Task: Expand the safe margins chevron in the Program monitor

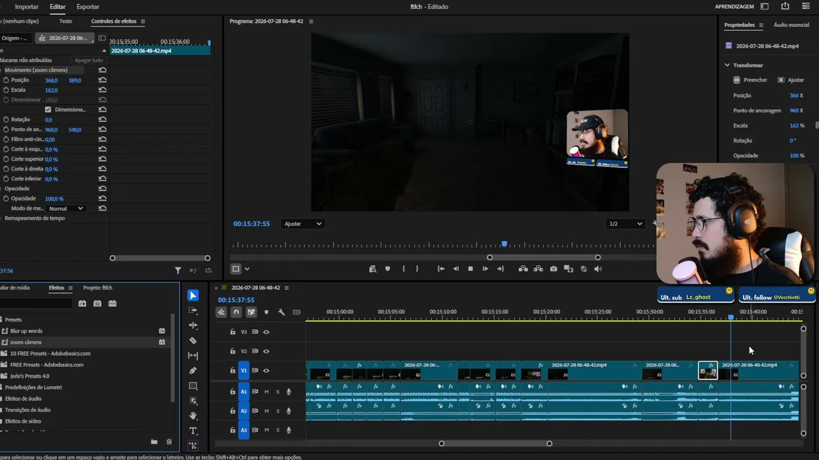Action: click(247, 269)
